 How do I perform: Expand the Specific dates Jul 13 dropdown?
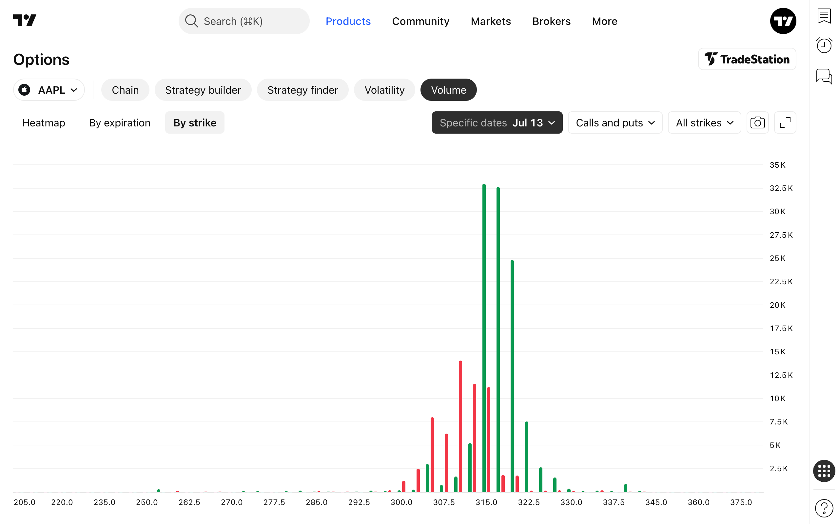pyautogui.click(x=497, y=123)
